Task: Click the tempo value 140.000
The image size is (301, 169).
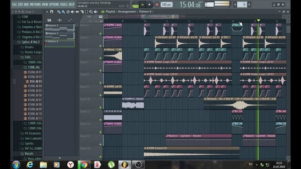Action: pos(166,5)
